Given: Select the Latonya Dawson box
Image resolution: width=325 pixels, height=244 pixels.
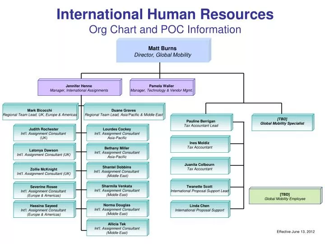Looking at the screenshot, I should [x=45, y=152].
